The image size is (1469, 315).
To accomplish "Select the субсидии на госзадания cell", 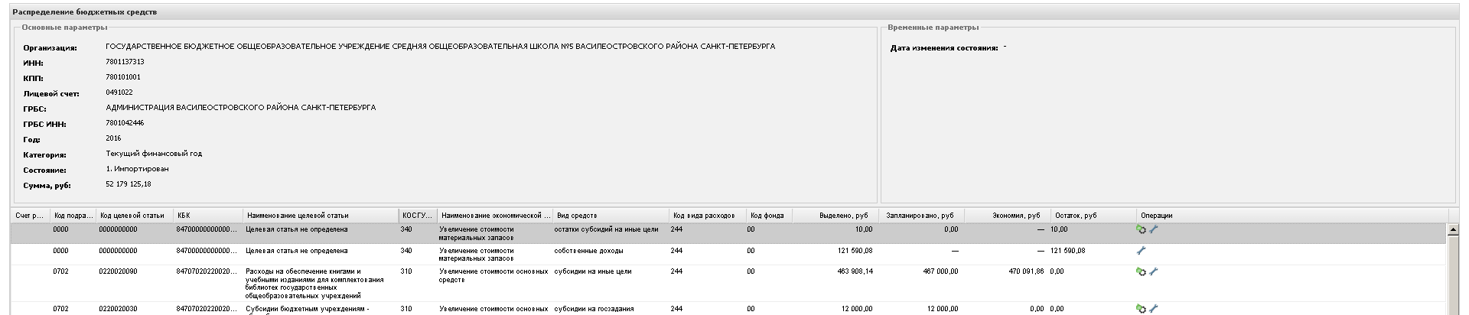I will pyautogui.click(x=594, y=309).
